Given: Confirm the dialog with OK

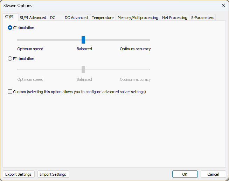Looking at the screenshot, I should click(185, 174).
